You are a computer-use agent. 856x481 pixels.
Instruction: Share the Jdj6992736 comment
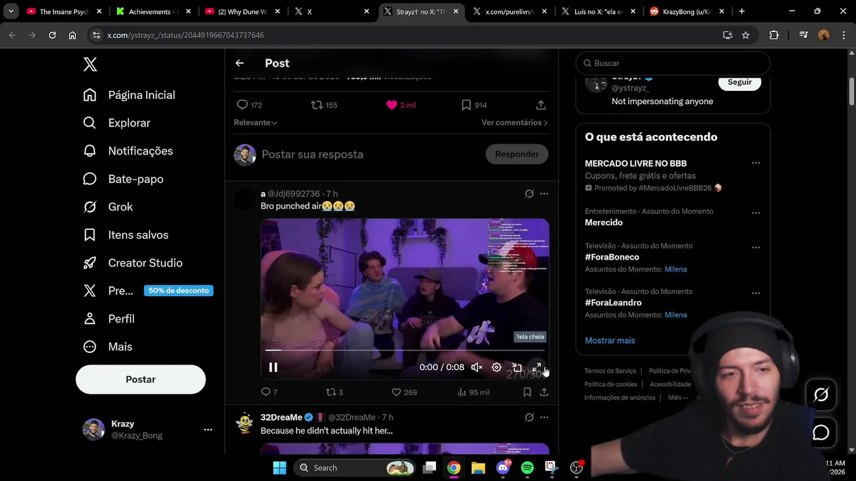pyautogui.click(x=544, y=392)
